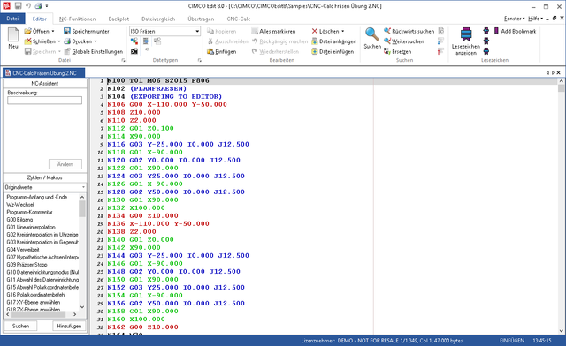Switch to the Backplot tab
This screenshot has height=346, width=566.
pos(119,19)
